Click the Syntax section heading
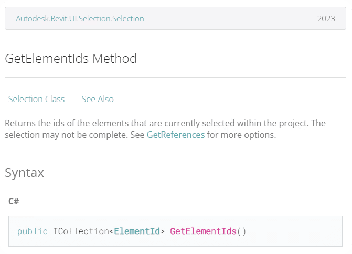 (24, 172)
